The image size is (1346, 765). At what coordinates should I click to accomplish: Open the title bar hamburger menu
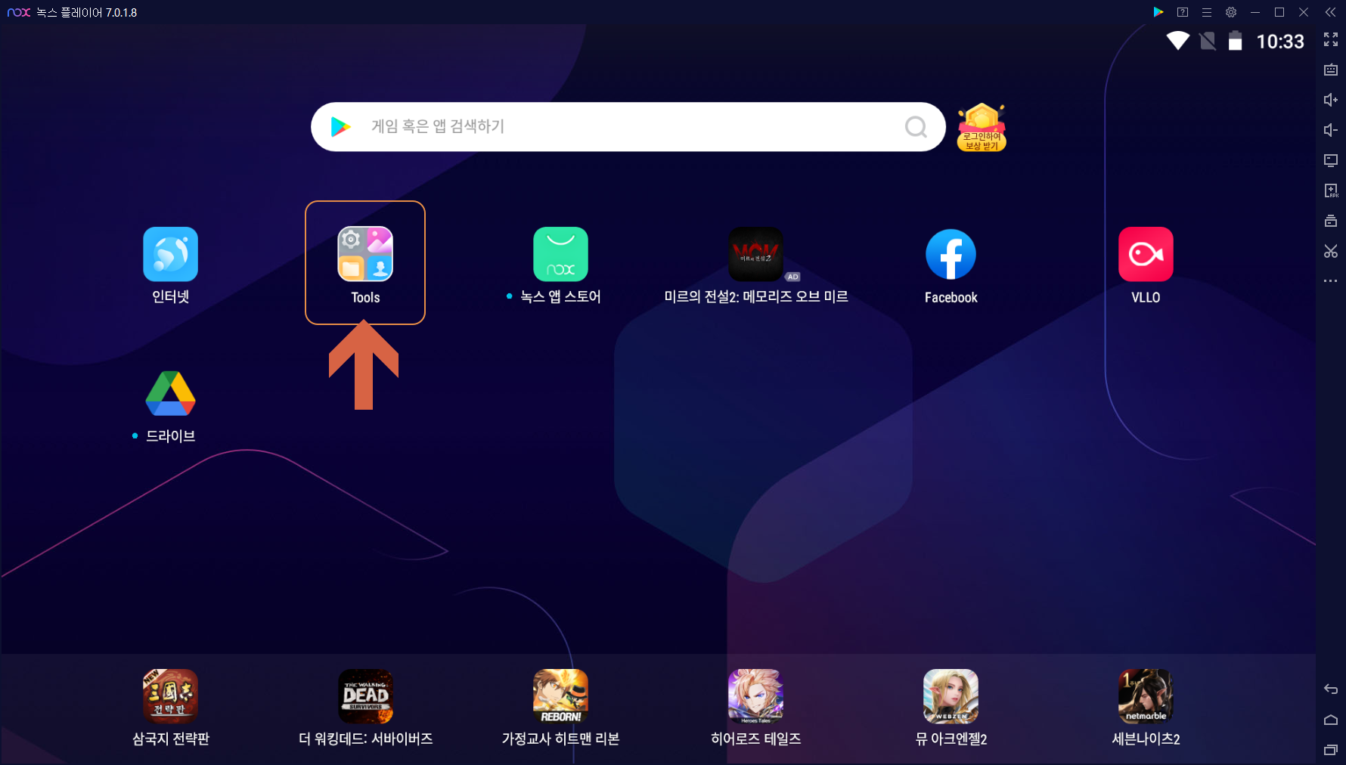(1207, 12)
